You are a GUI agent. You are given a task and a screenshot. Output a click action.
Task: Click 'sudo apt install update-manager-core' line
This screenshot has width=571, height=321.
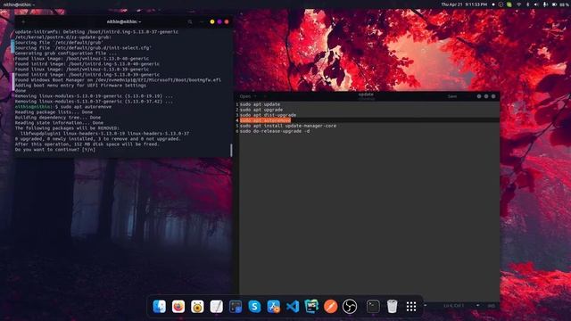(x=288, y=126)
